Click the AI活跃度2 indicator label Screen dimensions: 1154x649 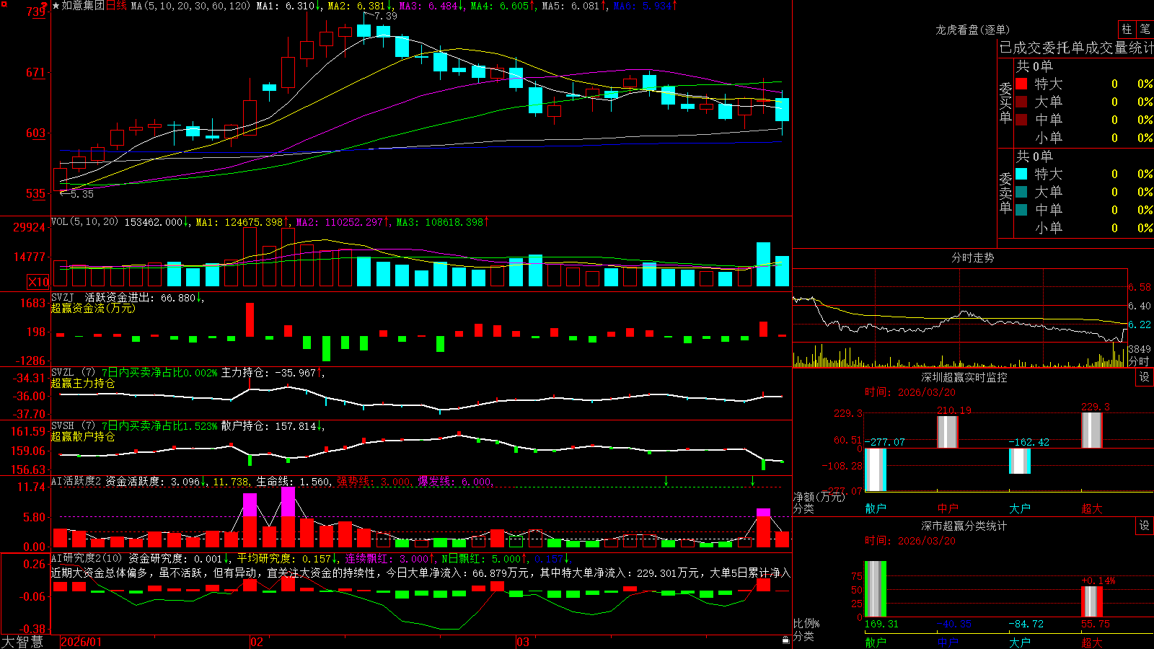point(76,481)
